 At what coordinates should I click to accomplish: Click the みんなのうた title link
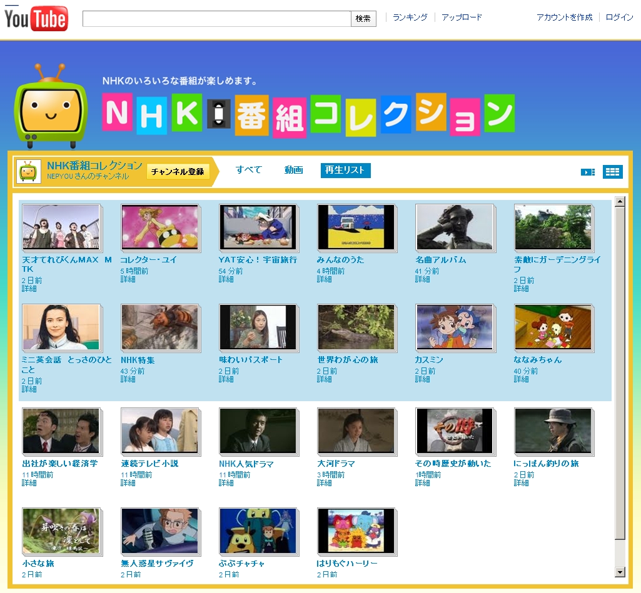coord(340,260)
